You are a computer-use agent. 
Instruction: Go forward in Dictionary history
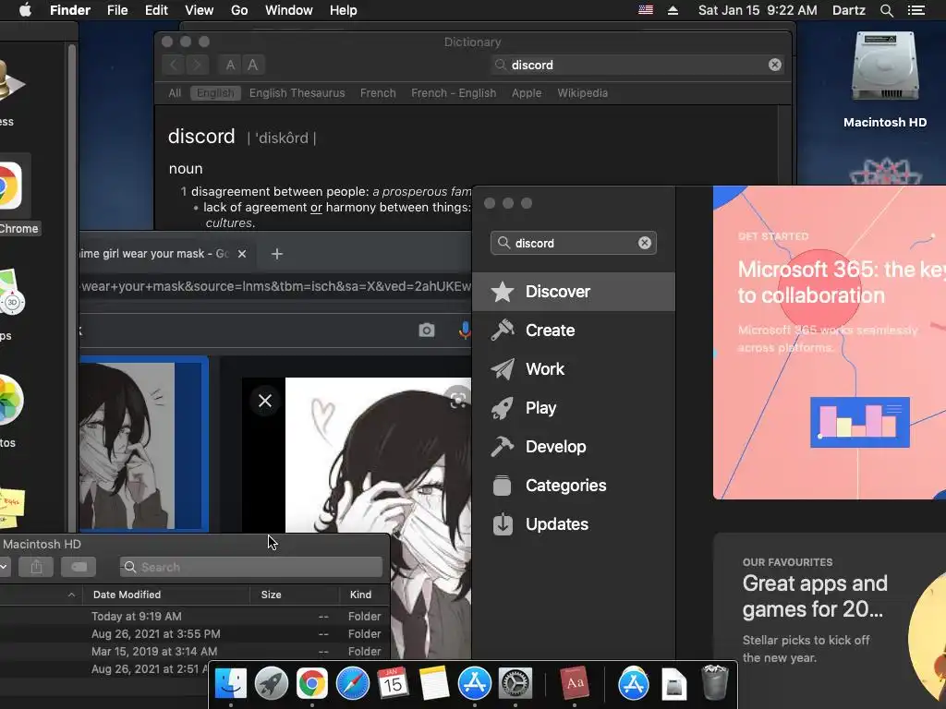(x=197, y=65)
